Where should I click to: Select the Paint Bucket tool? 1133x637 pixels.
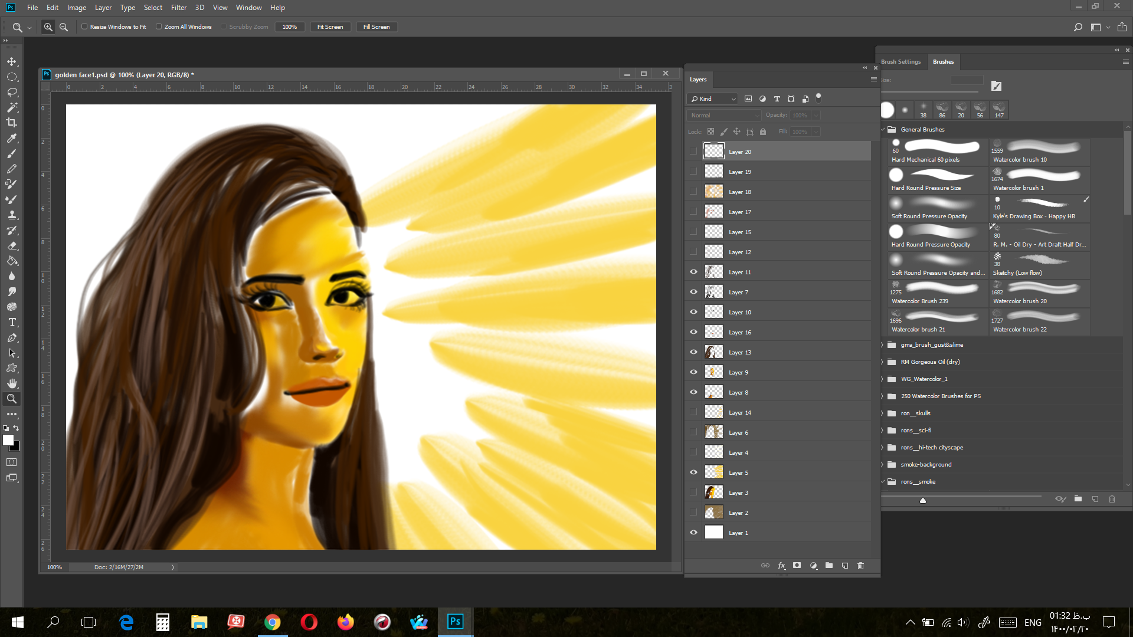tap(12, 261)
